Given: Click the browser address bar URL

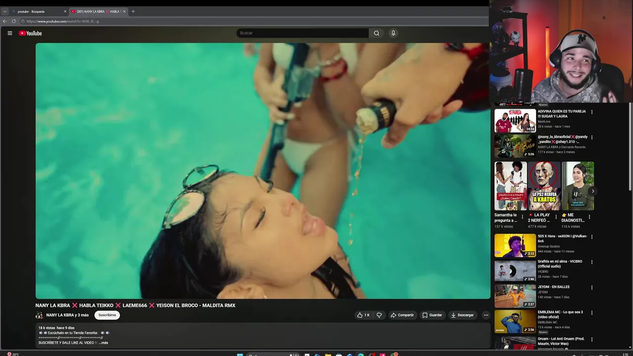Looking at the screenshot, I should coord(63,21).
